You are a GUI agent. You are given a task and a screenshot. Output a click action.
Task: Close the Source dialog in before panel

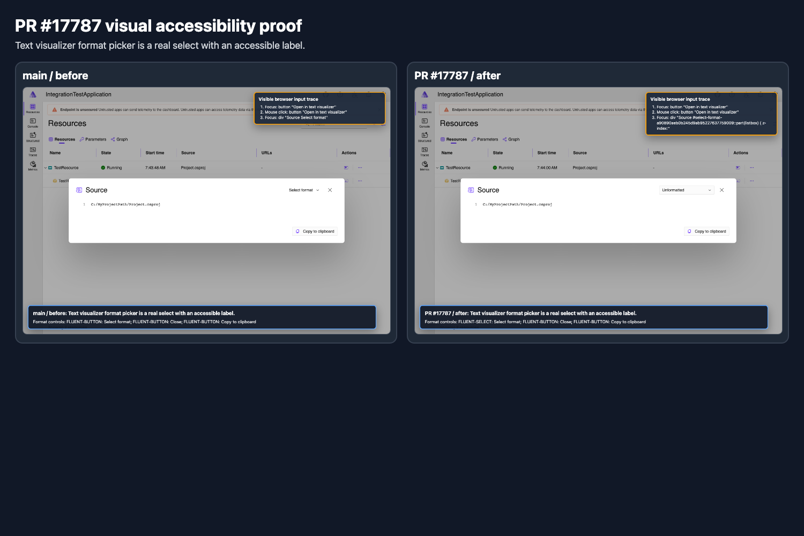point(330,190)
